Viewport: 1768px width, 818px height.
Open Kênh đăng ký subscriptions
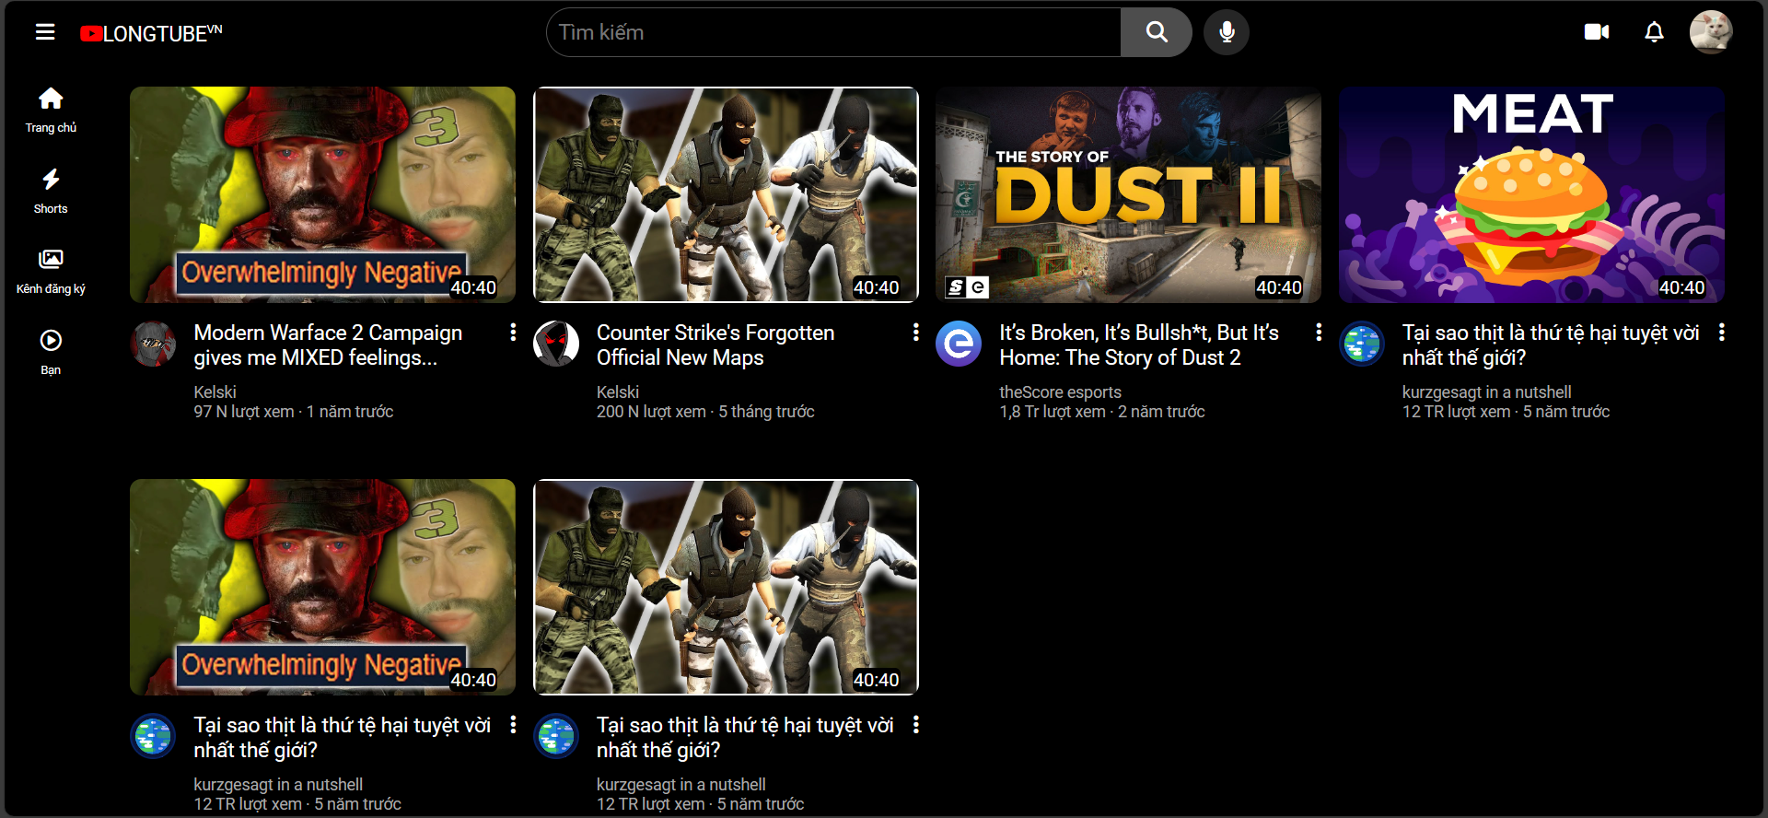pyautogui.click(x=51, y=271)
